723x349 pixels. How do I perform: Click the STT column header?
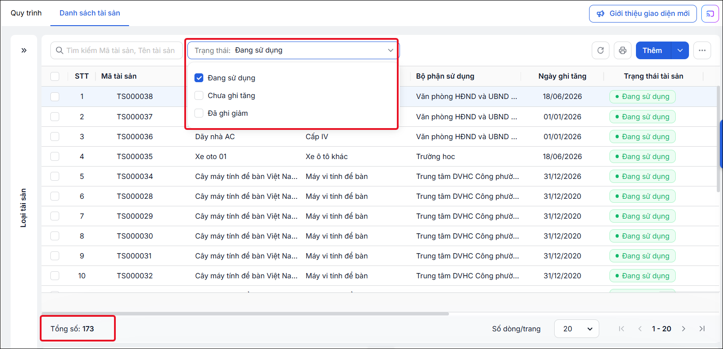82,76
